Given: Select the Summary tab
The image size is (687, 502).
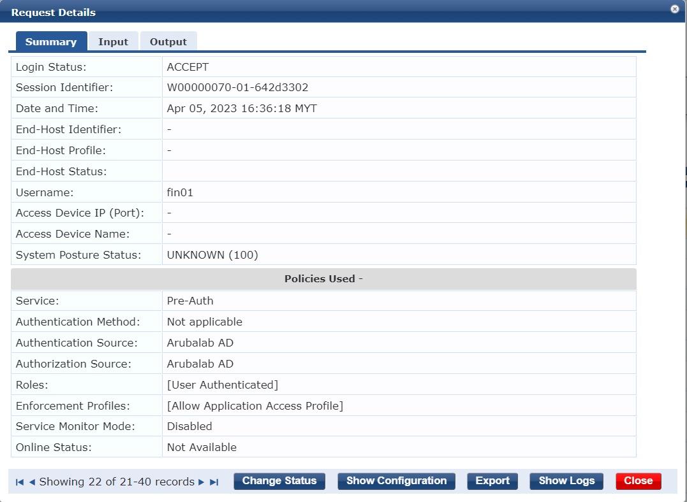Looking at the screenshot, I should (x=51, y=41).
